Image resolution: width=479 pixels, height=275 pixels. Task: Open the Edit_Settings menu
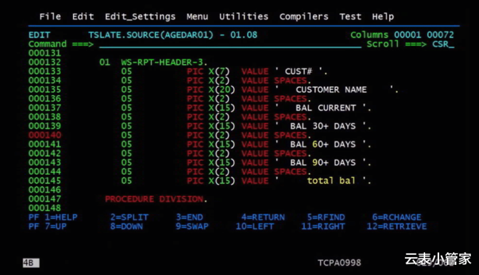tap(140, 17)
